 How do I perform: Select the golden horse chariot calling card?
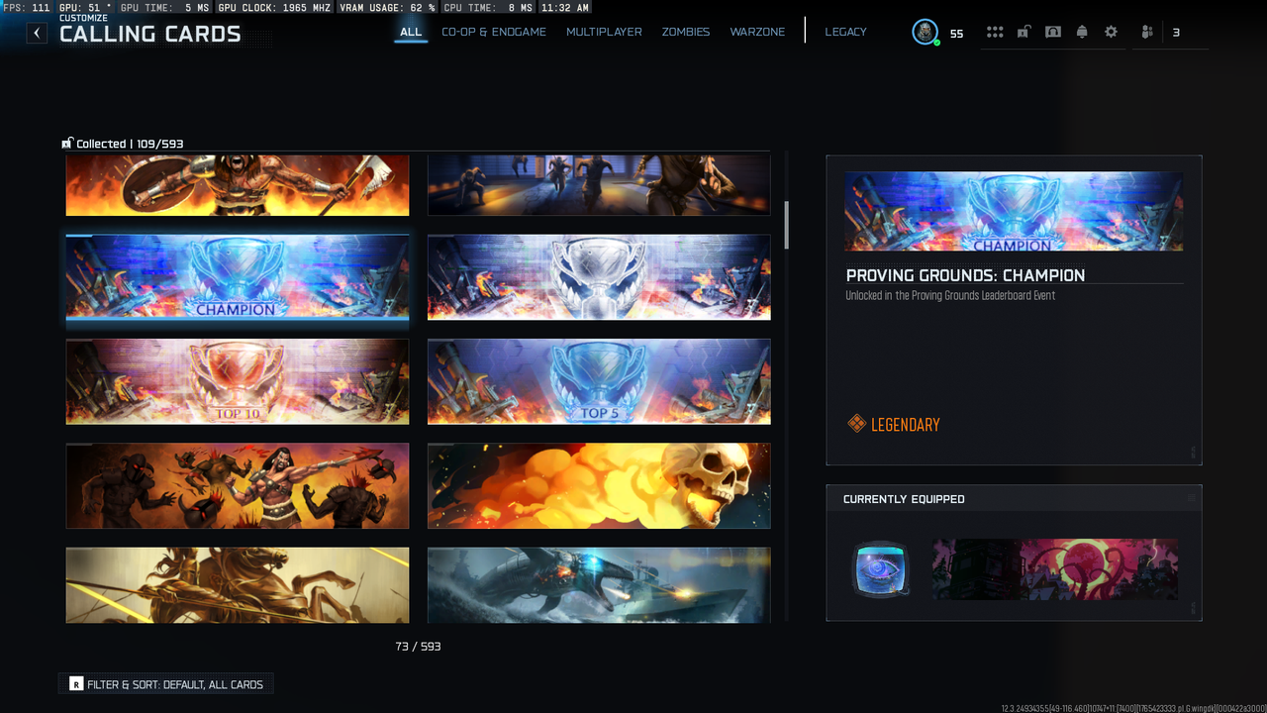pos(238,585)
